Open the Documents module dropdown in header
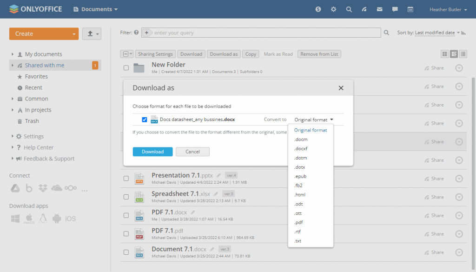Image resolution: width=476 pixels, height=272 pixels. pyautogui.click(x=95, y=9)
